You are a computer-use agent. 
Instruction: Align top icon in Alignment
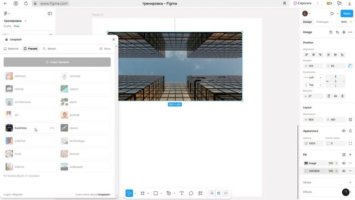click(x=328, y=54)
